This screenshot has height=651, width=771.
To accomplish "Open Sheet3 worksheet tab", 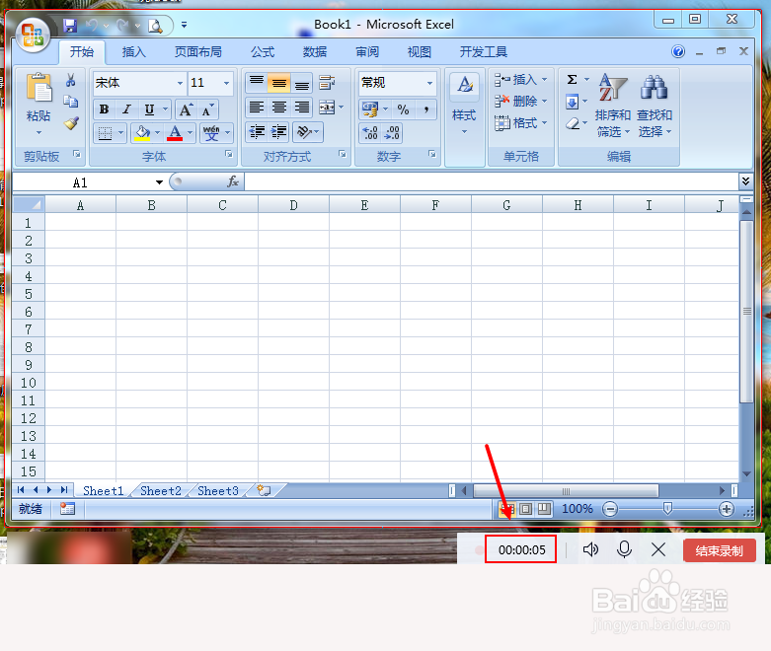I will [x=218, y=491].
